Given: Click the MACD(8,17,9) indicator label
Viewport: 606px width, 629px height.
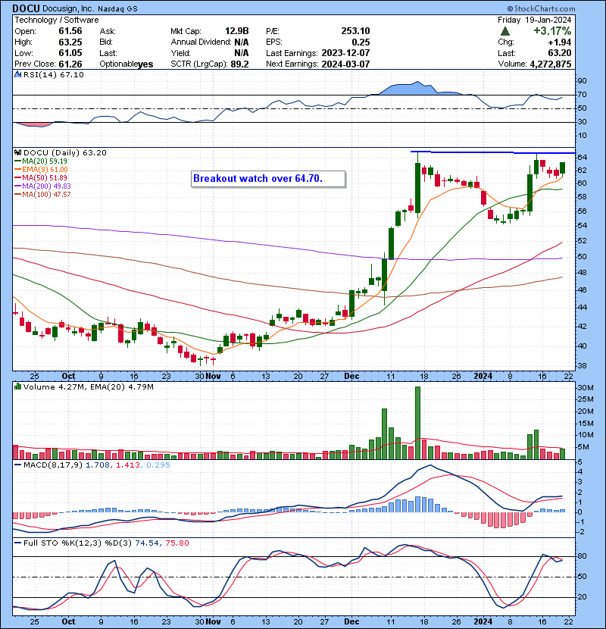Looking at the screenshot, I should [x=53, y=465].
